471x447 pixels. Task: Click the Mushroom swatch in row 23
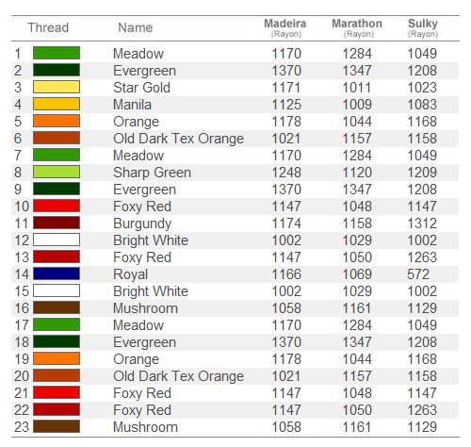click(57, 426)
